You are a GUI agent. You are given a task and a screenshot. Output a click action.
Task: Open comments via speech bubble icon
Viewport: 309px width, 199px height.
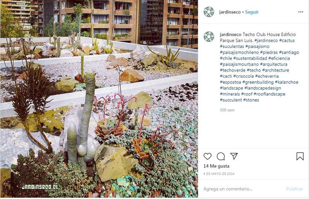pos(221,156)
